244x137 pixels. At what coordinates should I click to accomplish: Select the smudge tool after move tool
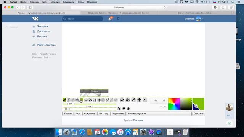click(145, 100)
